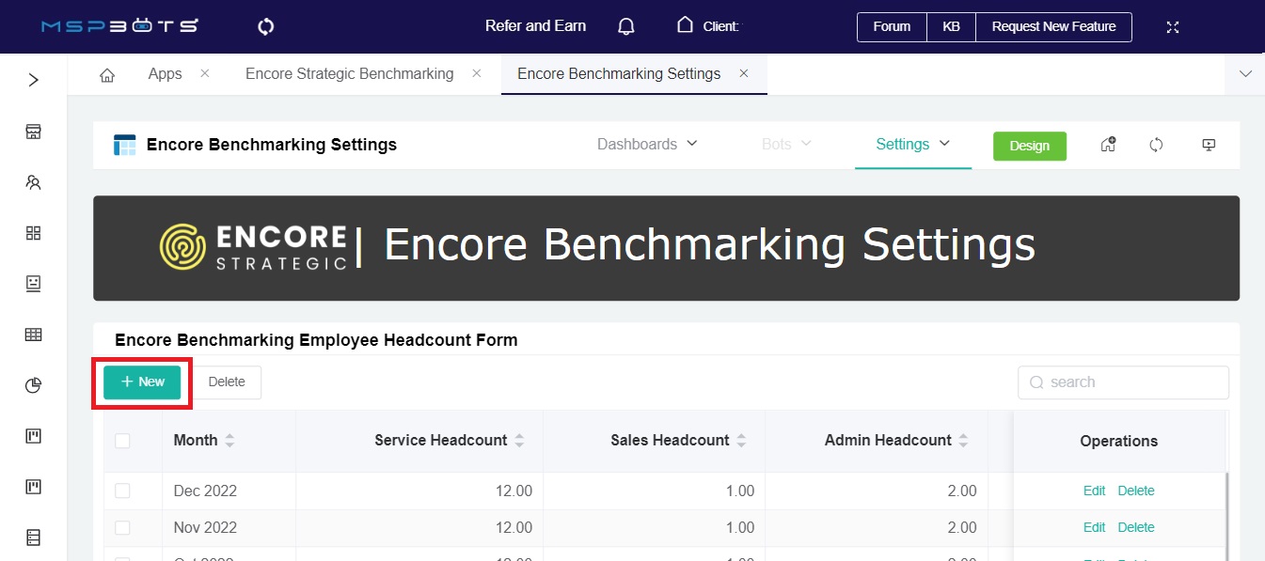
Task: Click the home-with-plus icon beside Design
Action: [1108, 145]
